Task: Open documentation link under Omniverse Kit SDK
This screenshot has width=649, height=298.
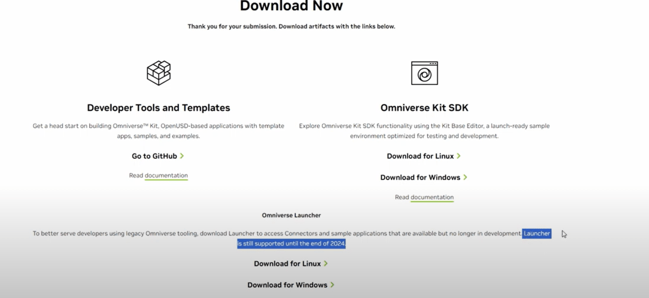Action: (432, 197)
